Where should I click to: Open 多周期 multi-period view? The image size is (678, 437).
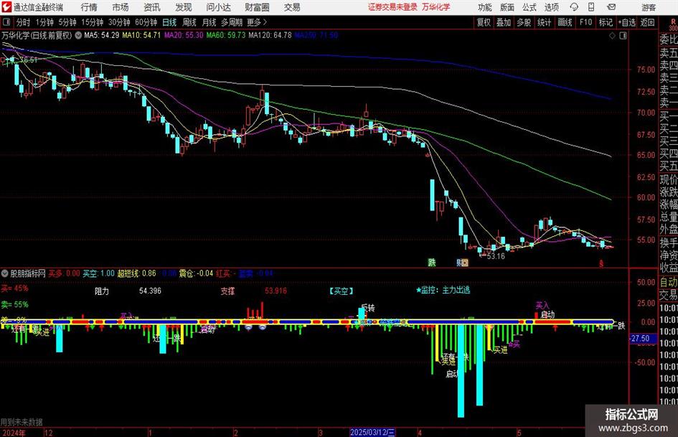click(x=232, y=22)
